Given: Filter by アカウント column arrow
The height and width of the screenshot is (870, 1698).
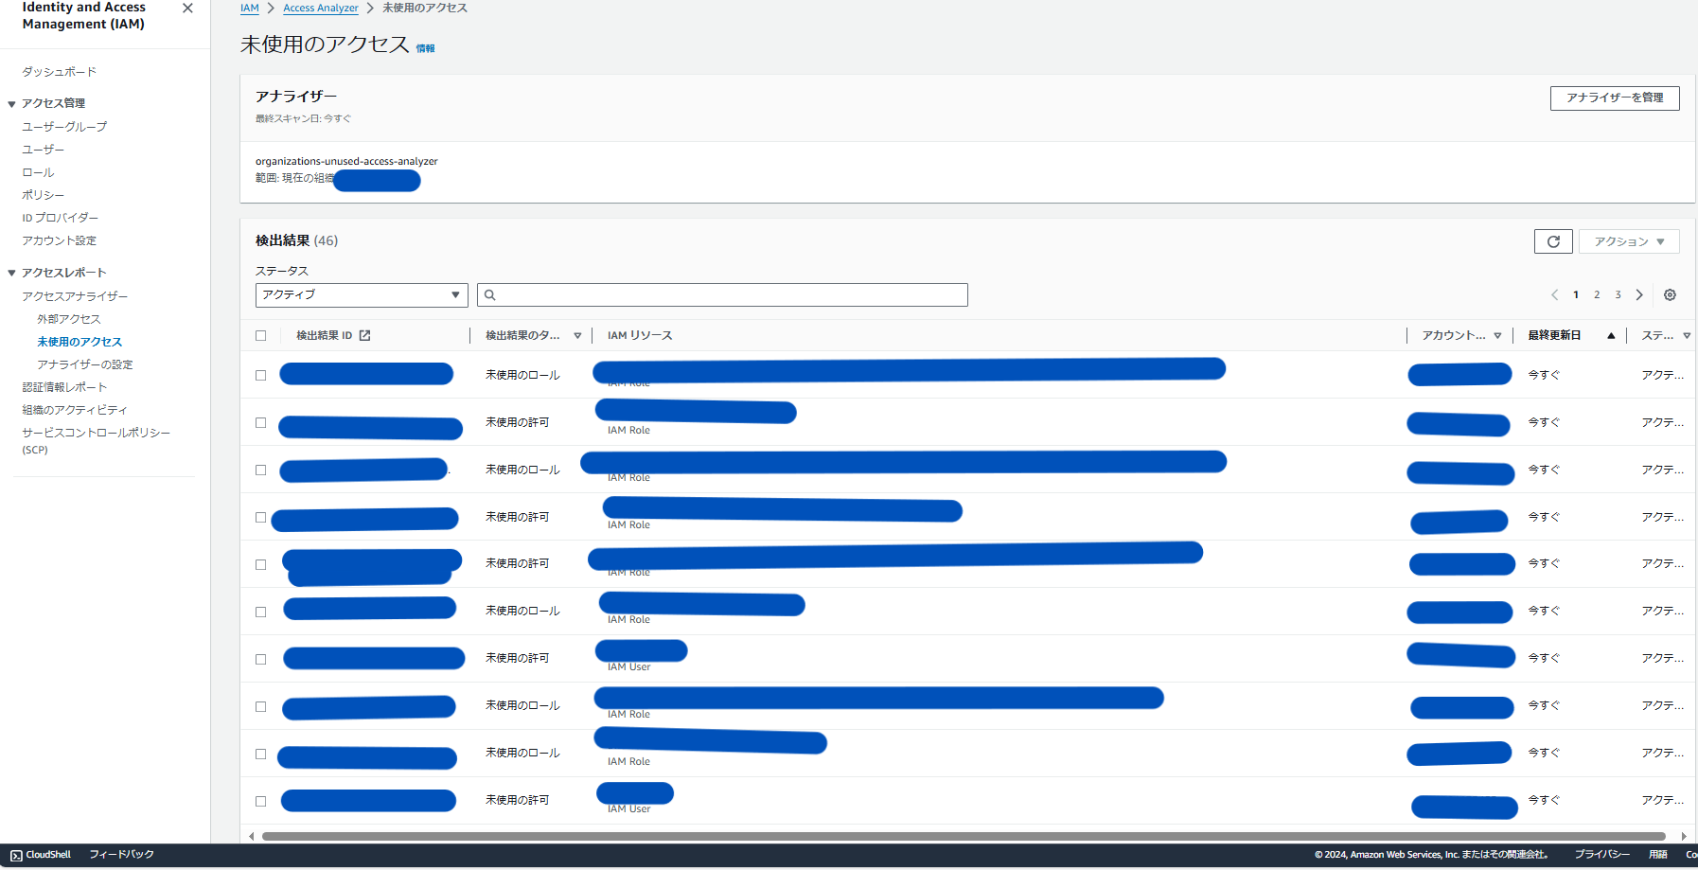Looking at the screenshot, I should [1497, 335].
